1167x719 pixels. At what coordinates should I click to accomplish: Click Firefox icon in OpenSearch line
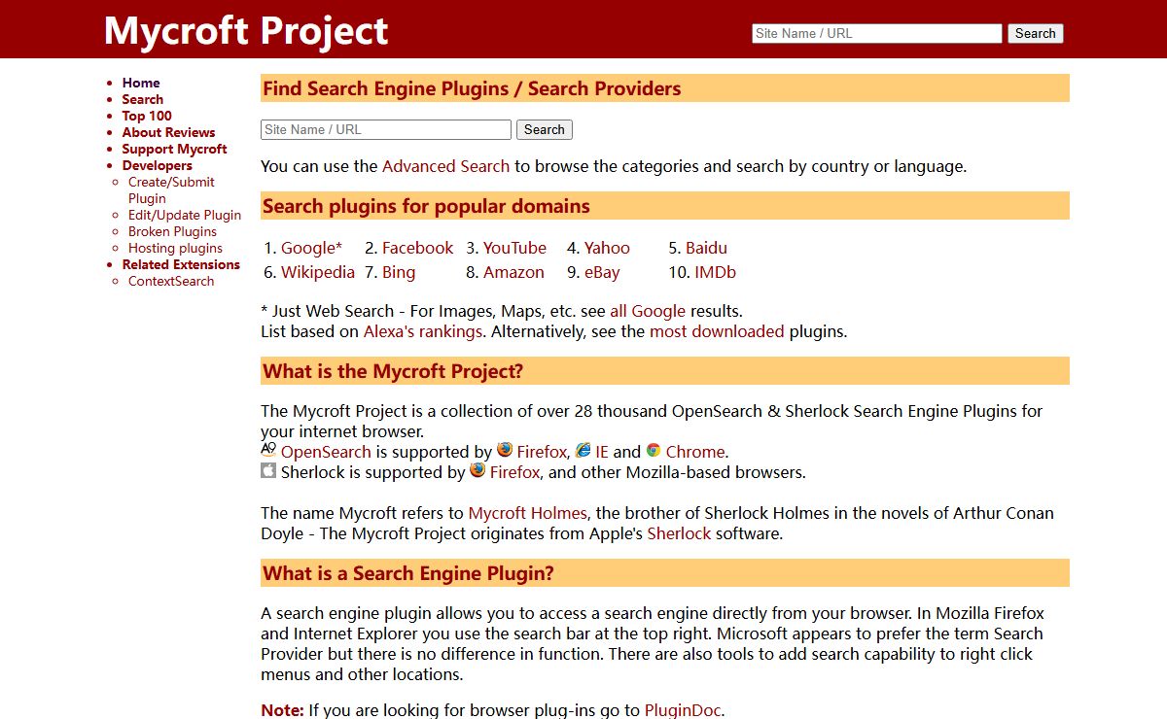click(x=505, y=450)
